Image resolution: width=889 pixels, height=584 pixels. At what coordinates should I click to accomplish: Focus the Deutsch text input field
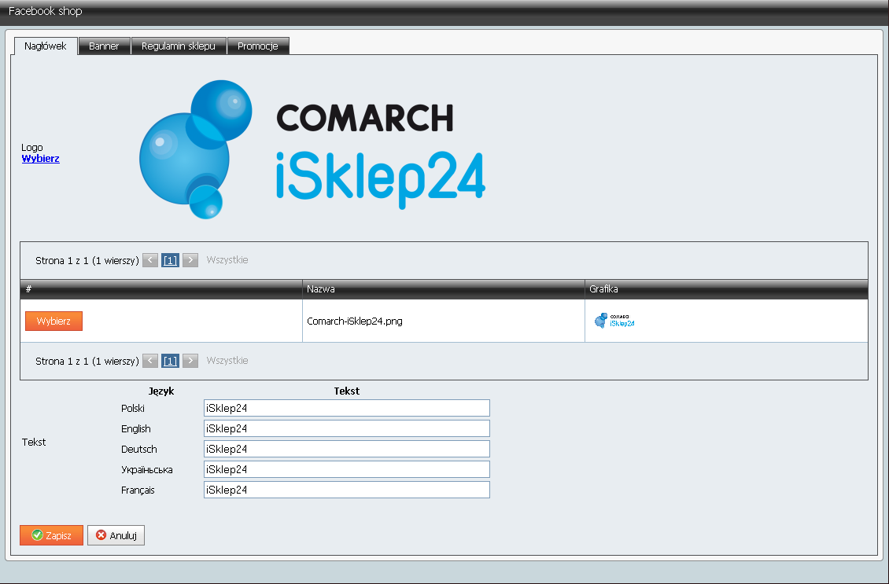[x=346, y=449]
